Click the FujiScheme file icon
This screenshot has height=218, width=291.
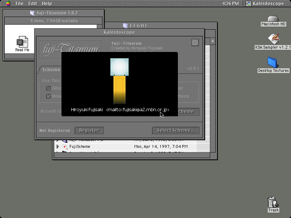[65, 147]
